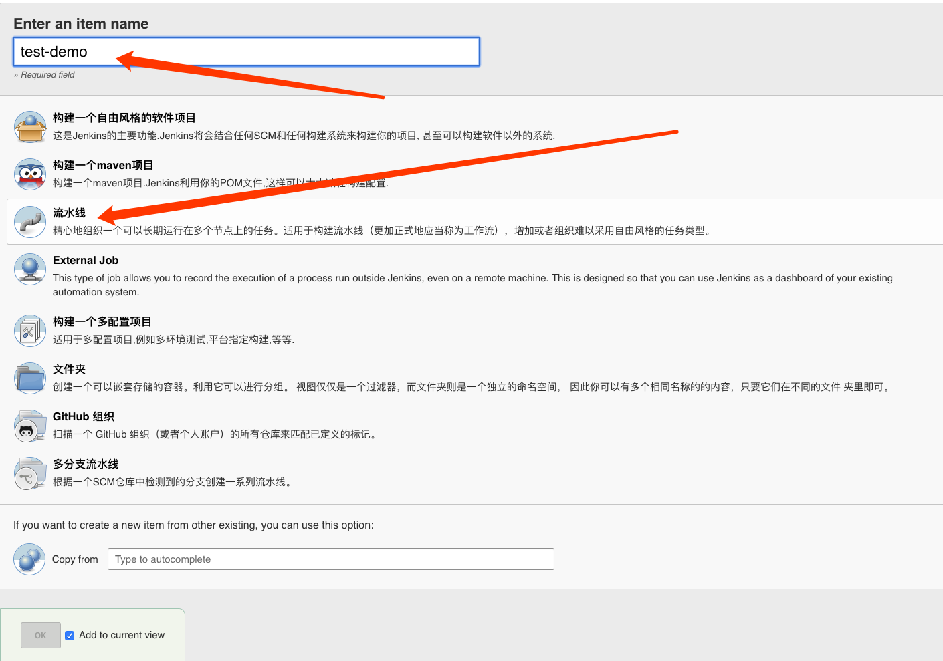Select the 构建一个多配置项目 title
Viewport: 943px width, 661px height.
[x=102, y=322]
